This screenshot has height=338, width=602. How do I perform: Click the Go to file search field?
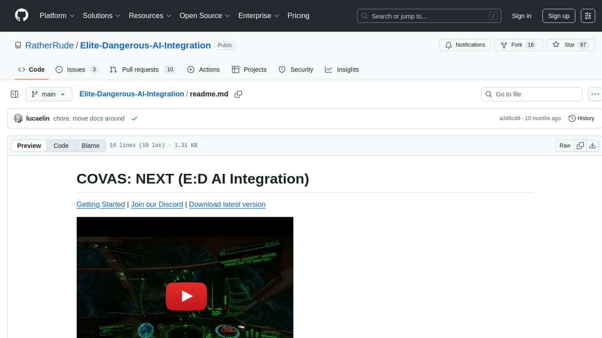(531, 94)
